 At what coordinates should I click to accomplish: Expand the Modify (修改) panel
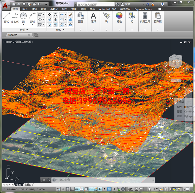point(60,30)
